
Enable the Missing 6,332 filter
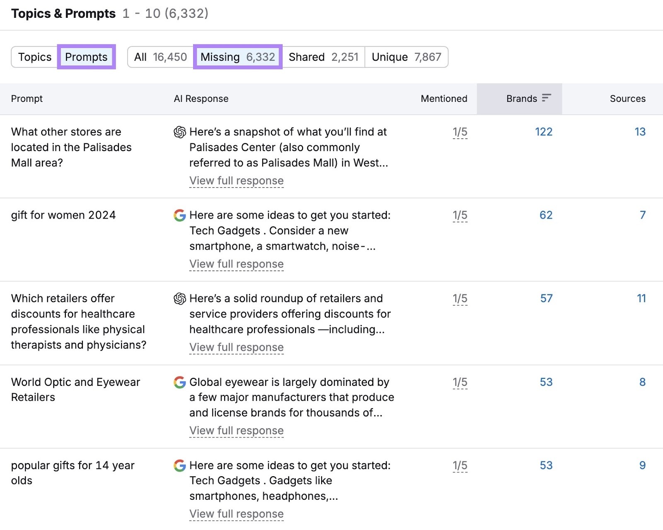point(237,57)
